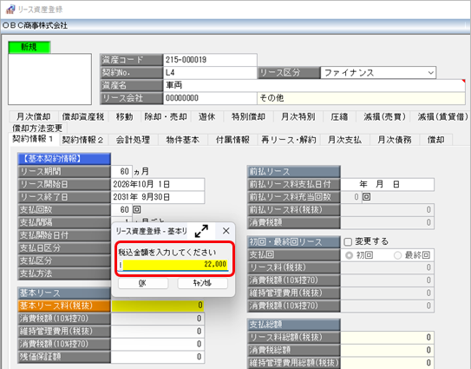Click the リース料総額(税抜) value field
Viewport: 471px width, 369px height.
click(388, 337)
